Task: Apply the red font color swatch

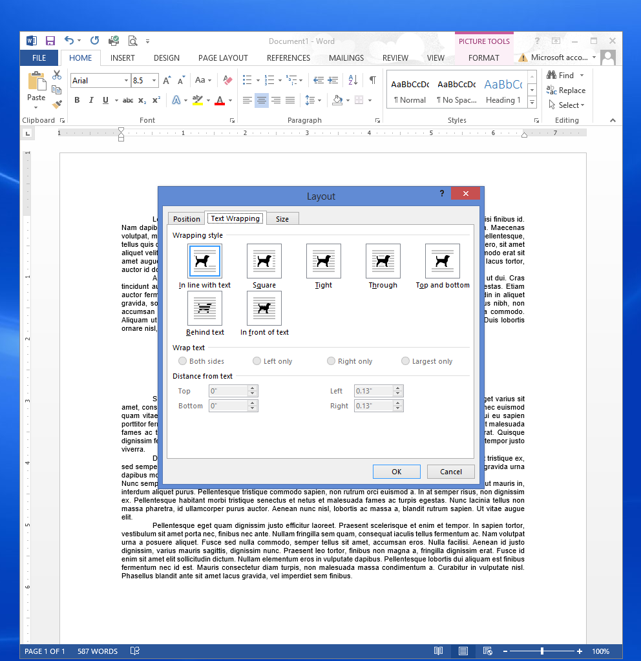Action: (220, 100)
